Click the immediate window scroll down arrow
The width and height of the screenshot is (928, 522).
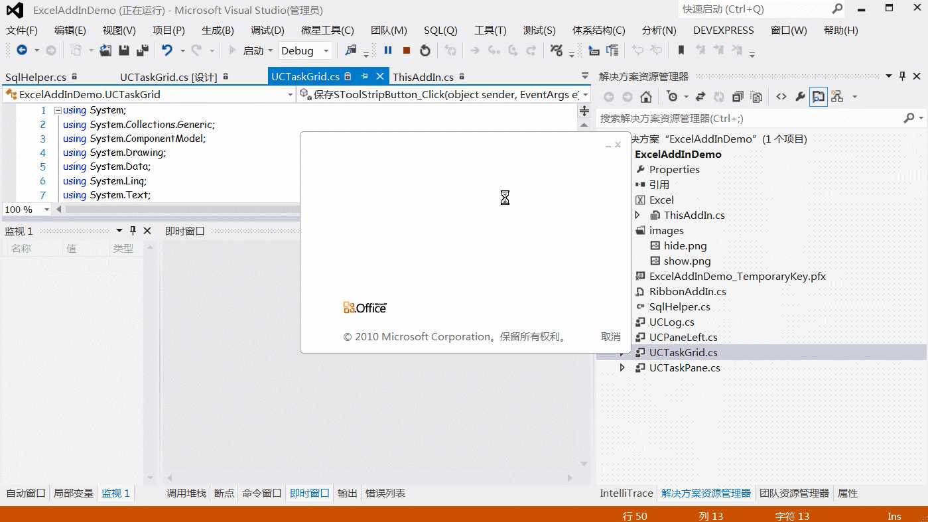click(584, 464)
